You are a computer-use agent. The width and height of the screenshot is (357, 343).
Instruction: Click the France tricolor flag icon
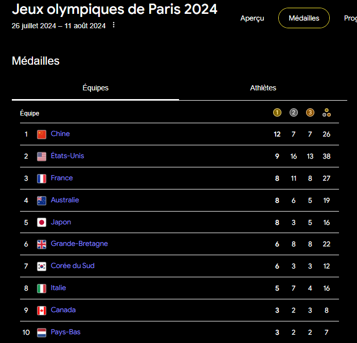pyautogui.click(x=42, y=179)
